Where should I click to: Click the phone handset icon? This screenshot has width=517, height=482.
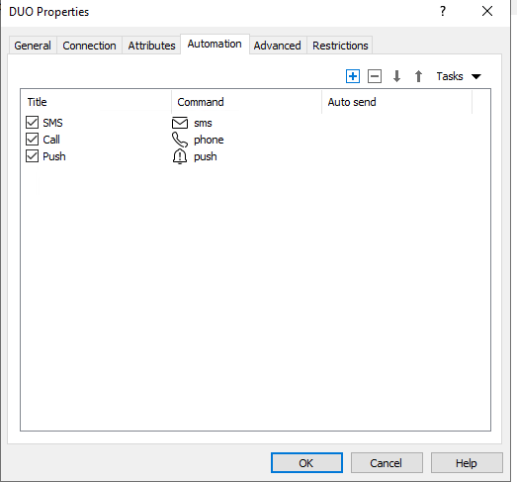coord(180,140)
